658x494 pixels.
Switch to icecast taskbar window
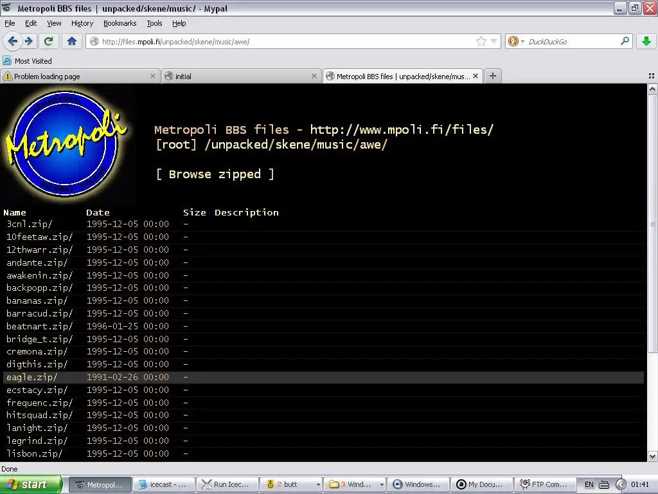(164, 484)
